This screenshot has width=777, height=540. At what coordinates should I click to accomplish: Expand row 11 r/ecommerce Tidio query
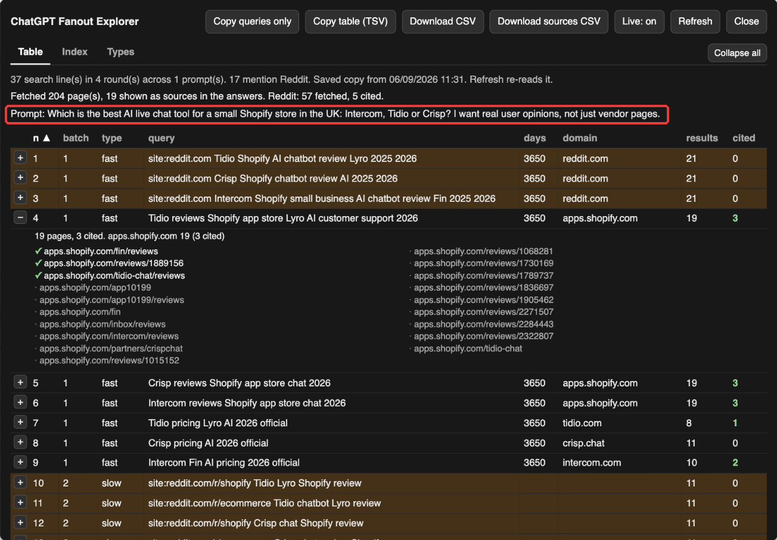pos(20,502)
